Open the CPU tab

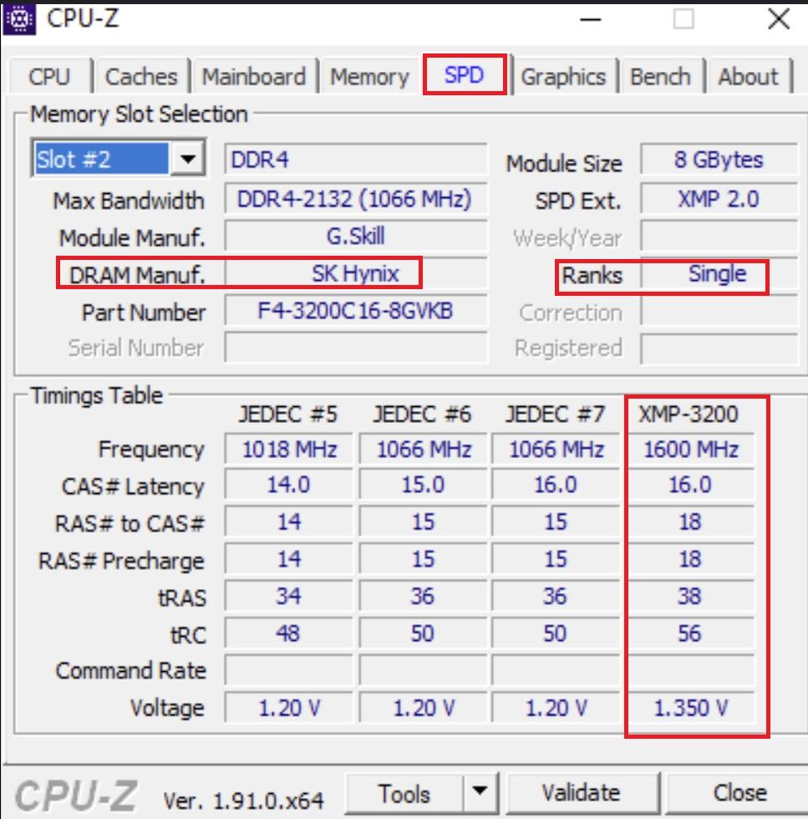[x=49, y=77]
